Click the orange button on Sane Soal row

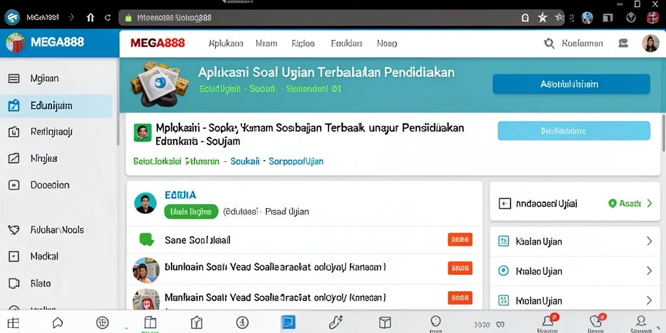pyautogui.click(x=460, y=239)
